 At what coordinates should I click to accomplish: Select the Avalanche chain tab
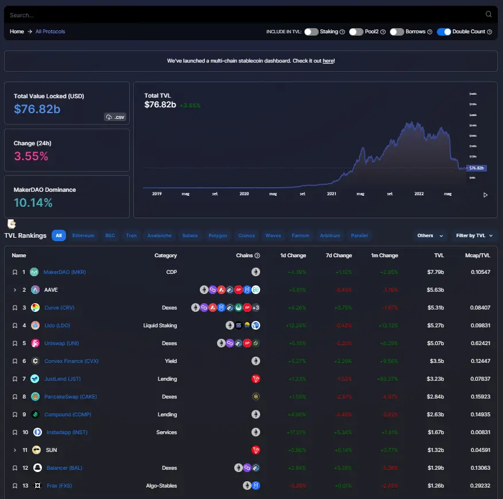click(160, 235)
